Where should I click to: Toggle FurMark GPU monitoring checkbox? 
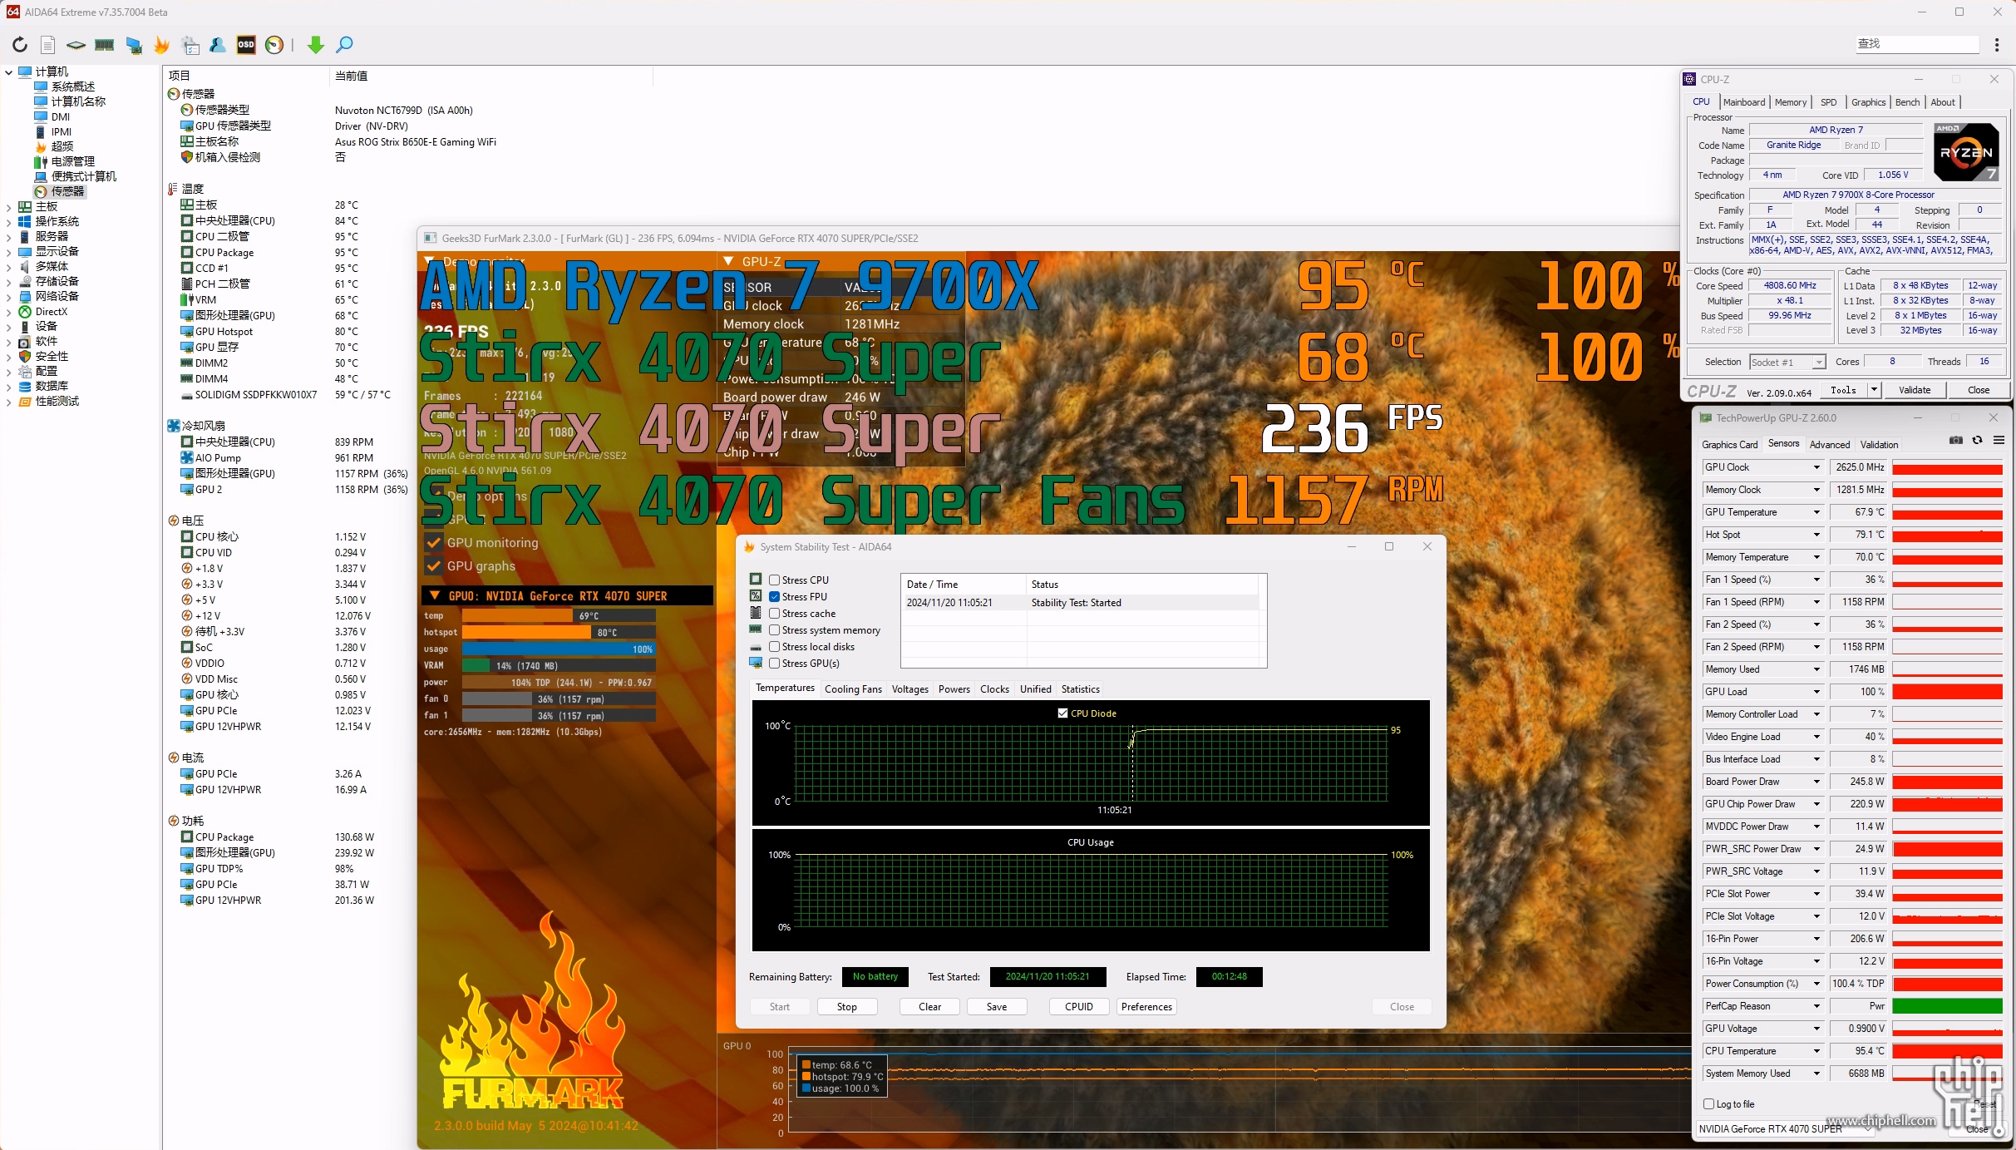(x=433, y=543)
